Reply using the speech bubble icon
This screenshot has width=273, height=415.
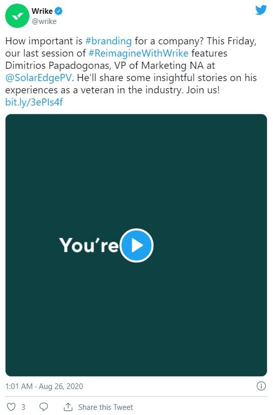click(x=44, y=407)
